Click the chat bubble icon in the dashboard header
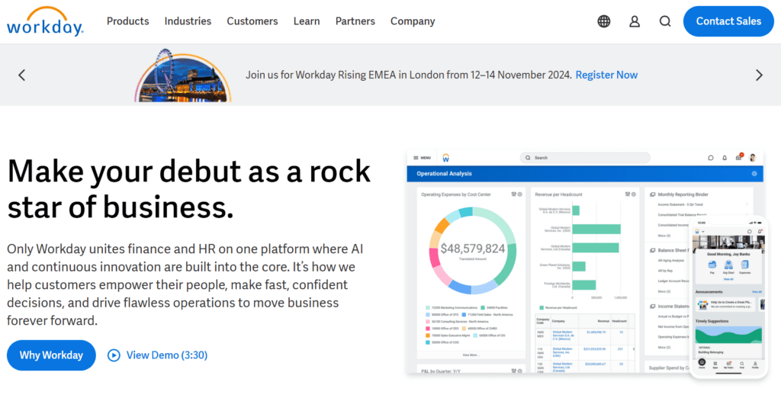Viewport: 781px width, 398px height. [710, 158]
